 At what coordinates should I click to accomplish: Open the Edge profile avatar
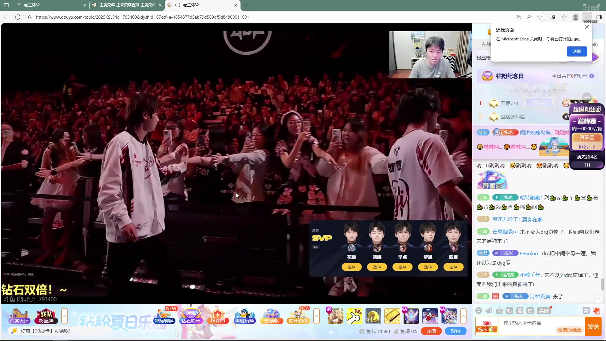576,17
